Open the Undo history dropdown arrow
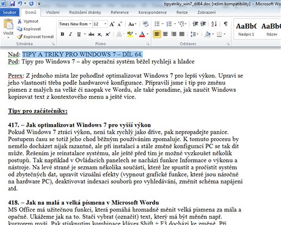This screenshot has height=225, width=281. [x=25, y=4]
